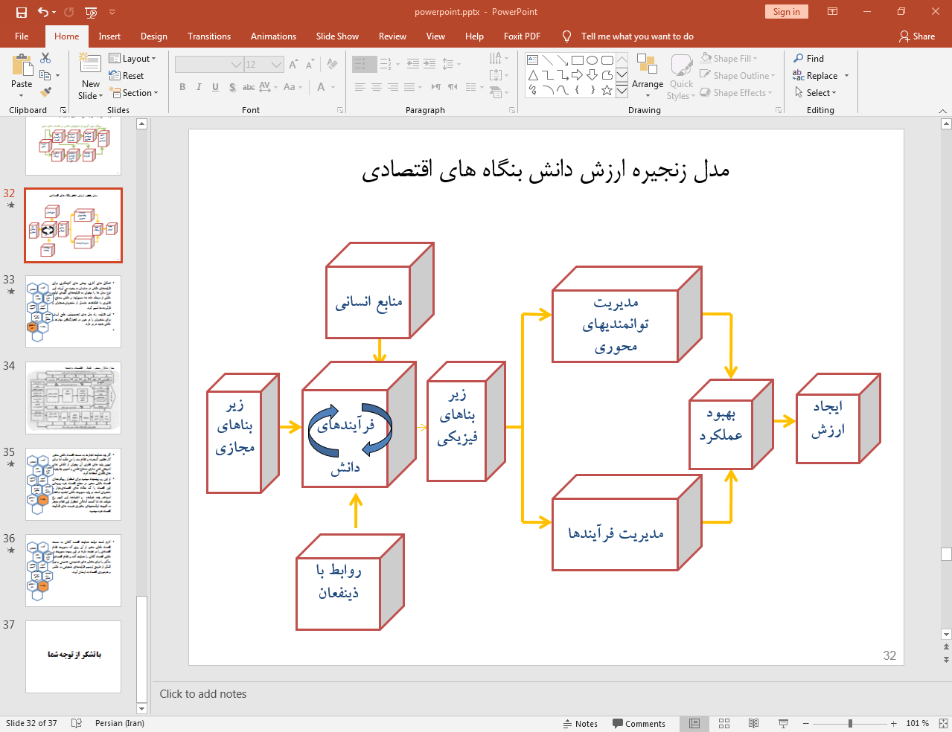
Task: Open the font size dropdown
Action: 276,65
